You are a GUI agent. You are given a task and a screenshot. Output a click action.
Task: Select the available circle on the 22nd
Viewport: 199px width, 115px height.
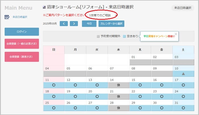click(x=140, y=97)
